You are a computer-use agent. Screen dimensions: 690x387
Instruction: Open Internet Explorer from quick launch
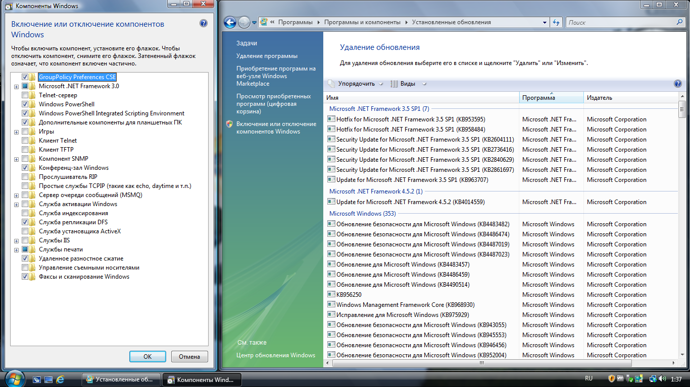(x=61, y=379)
